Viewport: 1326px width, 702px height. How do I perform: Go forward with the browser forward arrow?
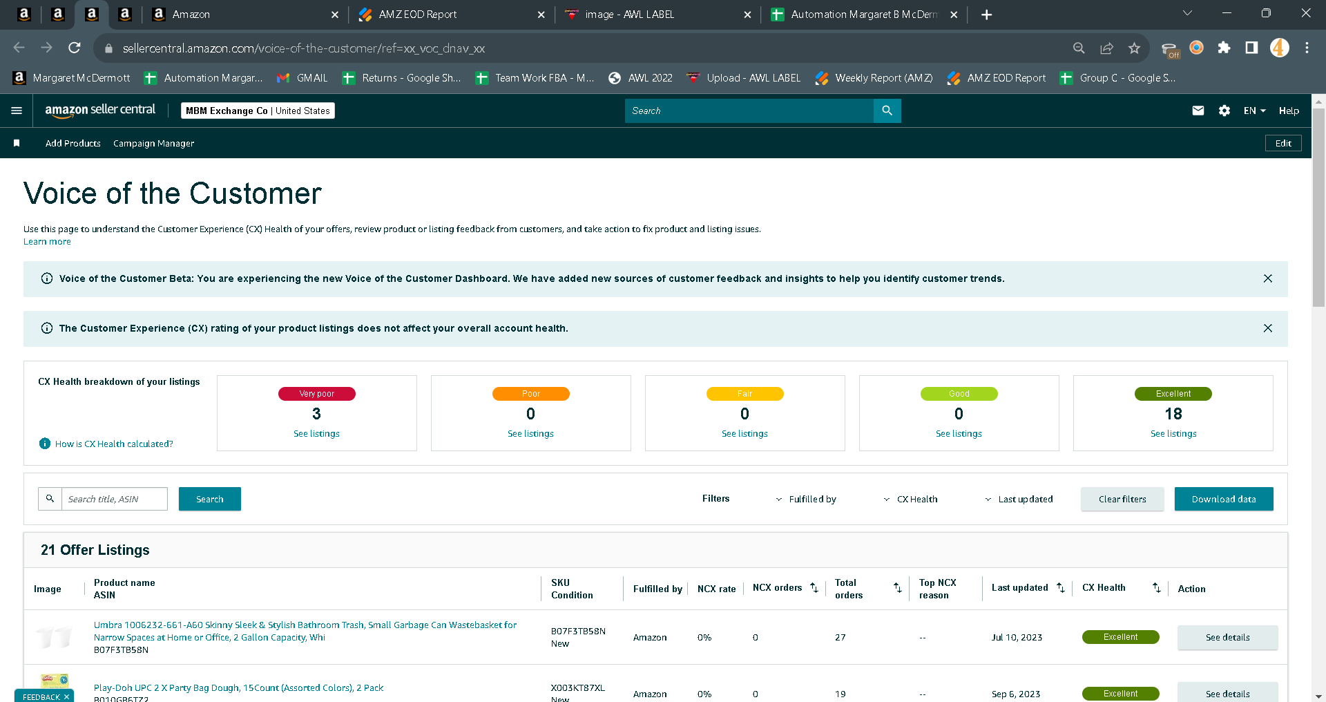[47, 48]
